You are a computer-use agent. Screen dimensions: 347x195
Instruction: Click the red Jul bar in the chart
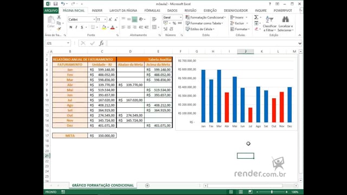click(250, 115)
